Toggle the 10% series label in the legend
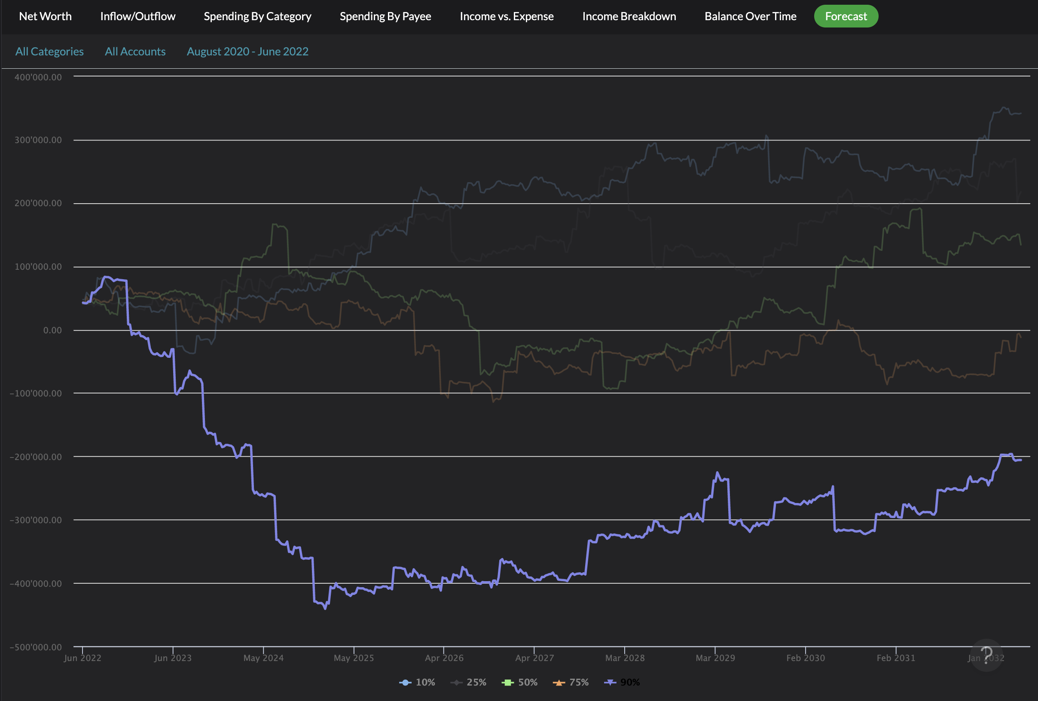Image resolution: width=1038 pixels, height=701 pixels. 425,682
